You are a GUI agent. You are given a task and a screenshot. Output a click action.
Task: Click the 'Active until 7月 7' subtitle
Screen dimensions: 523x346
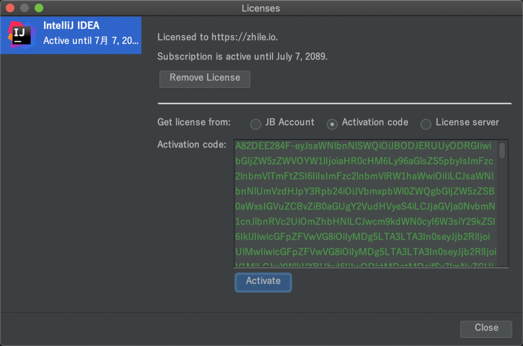coord(91,41)
